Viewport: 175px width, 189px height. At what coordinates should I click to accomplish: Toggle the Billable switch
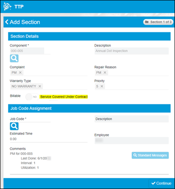(x=32, y=97)
